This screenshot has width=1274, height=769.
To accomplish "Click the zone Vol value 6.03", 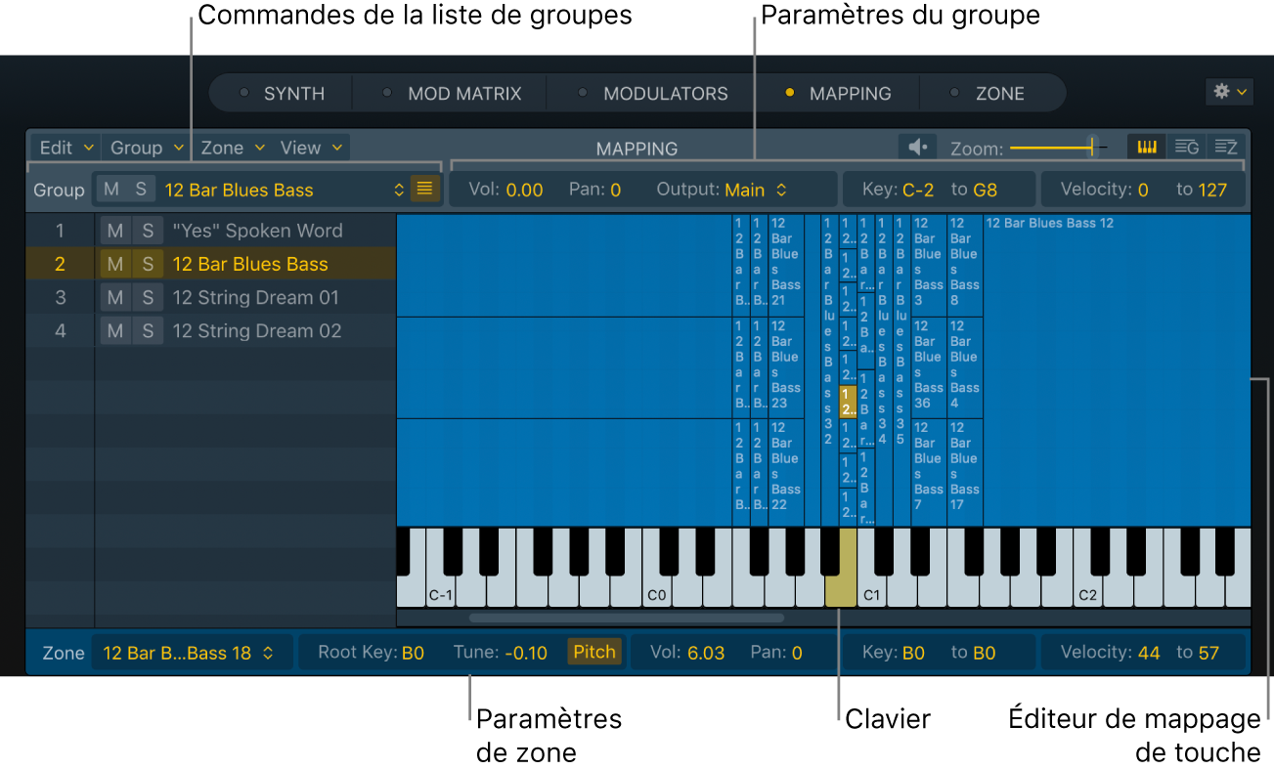I will pos(706,653).
